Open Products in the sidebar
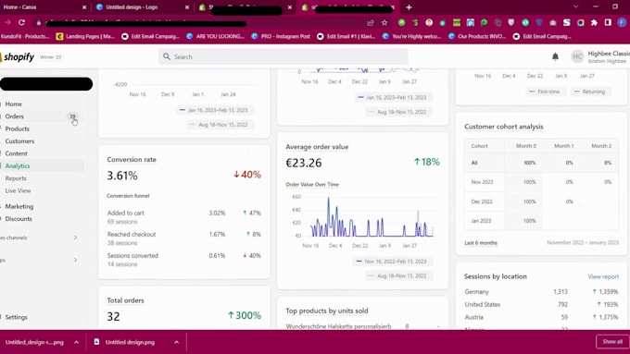Image resolution: width=630 pixels, height=354 pixels. 18,128
